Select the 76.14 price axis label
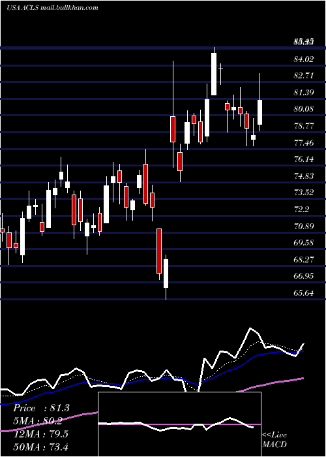 coord(304,159)
